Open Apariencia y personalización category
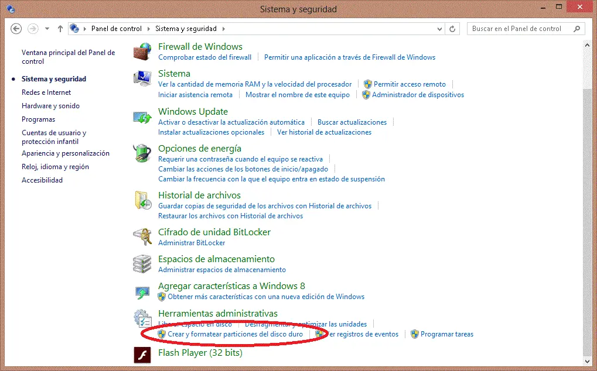This screenshot has height=371, width=597. click(66, 153)
